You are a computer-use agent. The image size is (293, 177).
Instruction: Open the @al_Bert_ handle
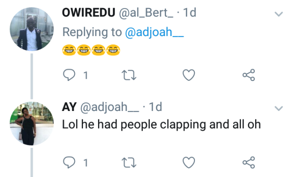tap(145, 13)
